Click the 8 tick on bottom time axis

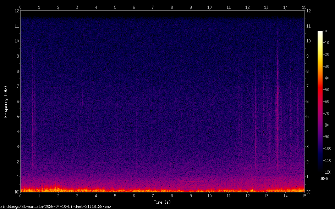pyautogui.click(x=172, y=196)
